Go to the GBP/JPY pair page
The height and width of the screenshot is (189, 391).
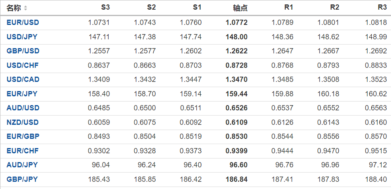click(x=22, y=179)
